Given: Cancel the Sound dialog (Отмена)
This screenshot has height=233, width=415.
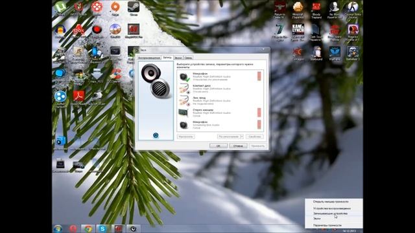Looking at the screenshot, I should (238, 146).
